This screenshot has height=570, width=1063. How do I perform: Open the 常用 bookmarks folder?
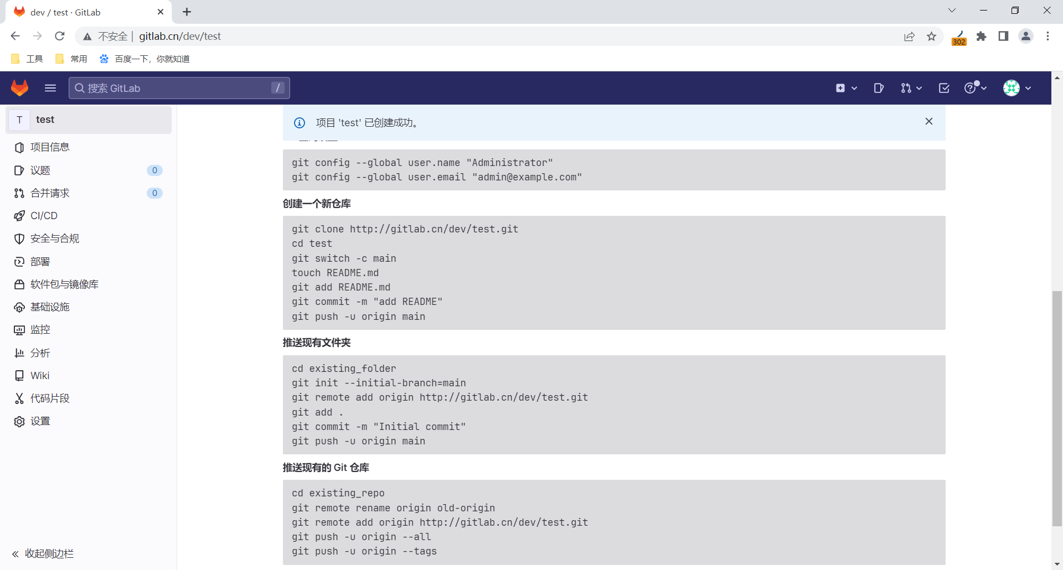[x=71, y=59]
